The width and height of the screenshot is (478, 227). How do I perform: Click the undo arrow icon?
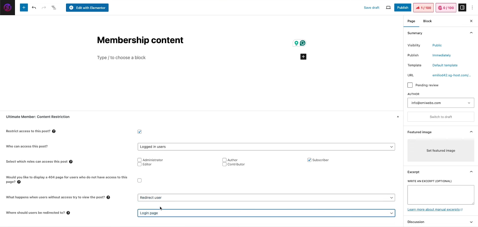tap(34, 7)
